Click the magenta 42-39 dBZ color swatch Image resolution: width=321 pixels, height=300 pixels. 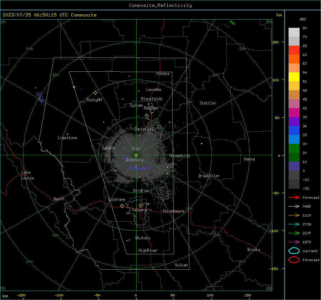click(294, 113)
